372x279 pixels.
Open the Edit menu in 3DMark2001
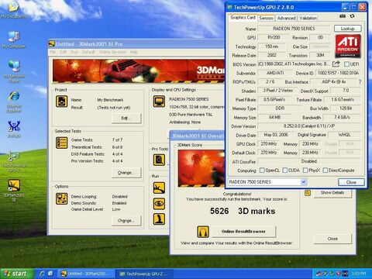(x=63, y=52)
